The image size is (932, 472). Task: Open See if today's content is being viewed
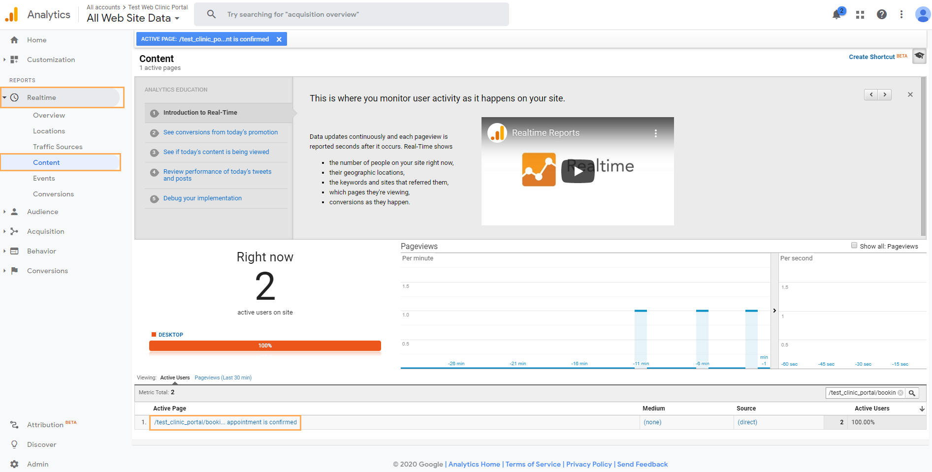point(216,152)
